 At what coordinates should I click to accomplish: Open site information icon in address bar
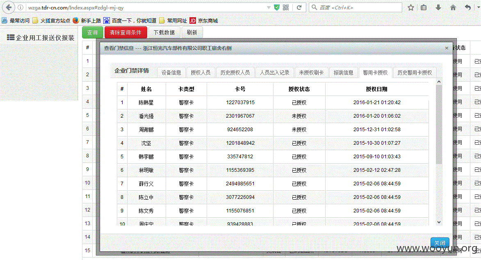(x=20, y=7)
